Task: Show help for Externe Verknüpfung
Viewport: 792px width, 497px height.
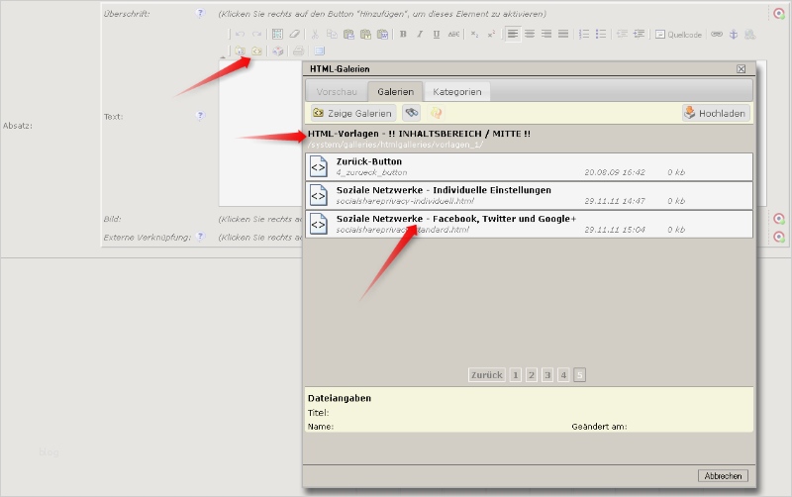Action: pos(201,237)
